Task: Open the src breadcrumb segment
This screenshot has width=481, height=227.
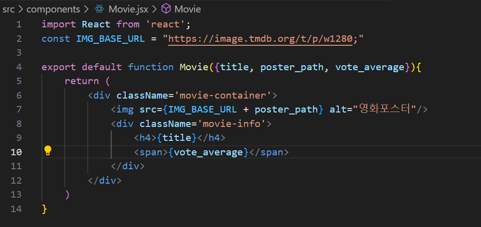Action: point(8,9)
